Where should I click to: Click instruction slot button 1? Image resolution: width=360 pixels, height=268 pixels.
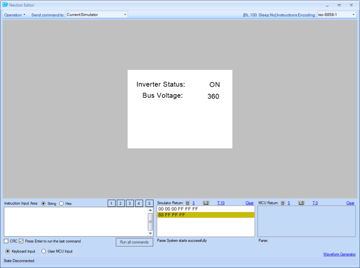111,203
